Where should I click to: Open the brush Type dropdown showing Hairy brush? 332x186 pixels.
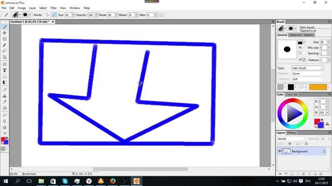308,68
